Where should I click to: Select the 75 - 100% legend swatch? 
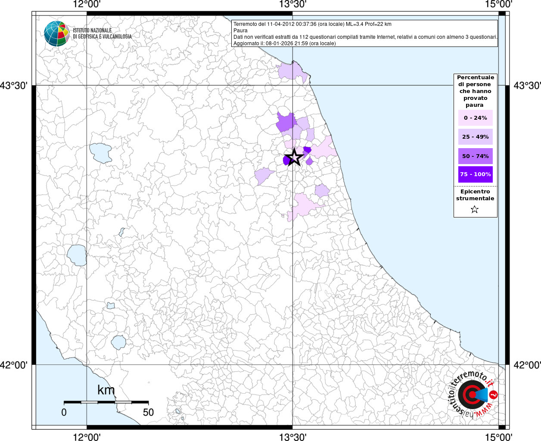[x=475, y=174]
